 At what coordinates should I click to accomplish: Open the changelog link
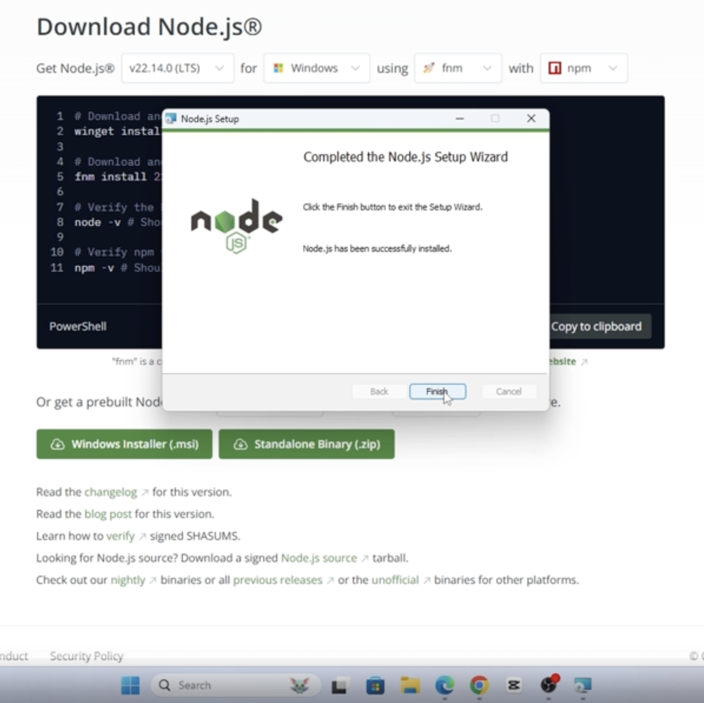coord(111,492)
